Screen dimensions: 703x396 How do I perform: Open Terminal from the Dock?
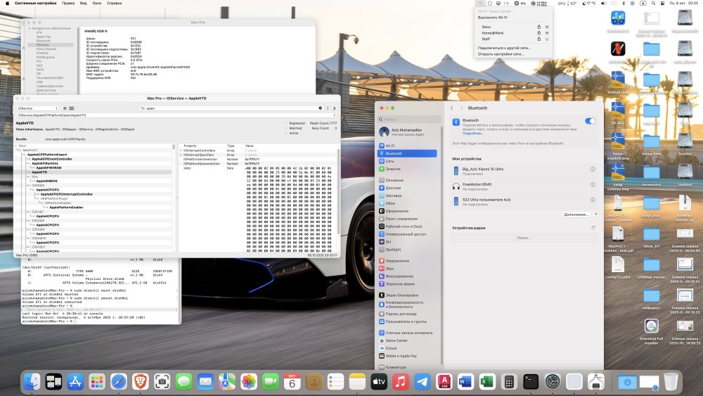coord(530,382)
